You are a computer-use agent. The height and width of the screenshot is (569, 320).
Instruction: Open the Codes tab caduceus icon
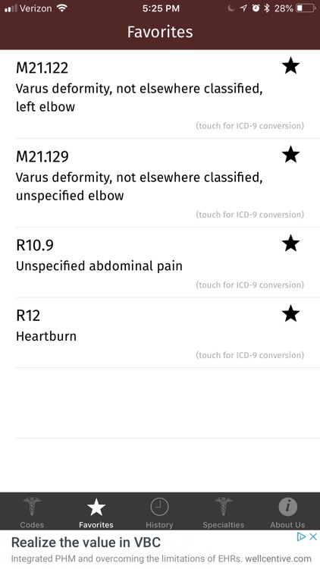[x=32, y=507]
